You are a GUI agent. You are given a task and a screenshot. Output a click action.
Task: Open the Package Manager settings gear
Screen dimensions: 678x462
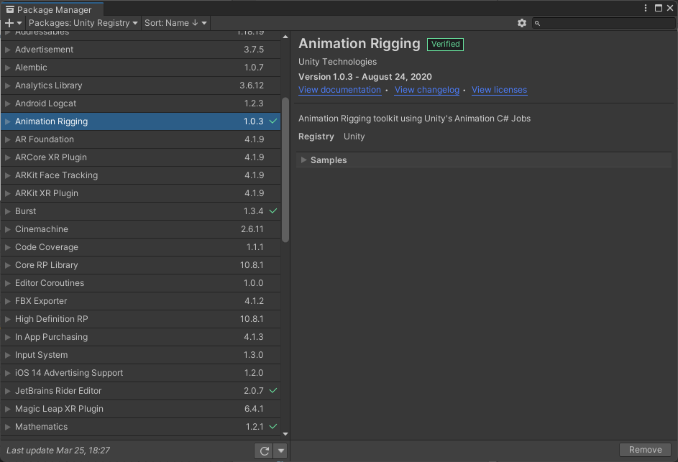pos(522,23)
